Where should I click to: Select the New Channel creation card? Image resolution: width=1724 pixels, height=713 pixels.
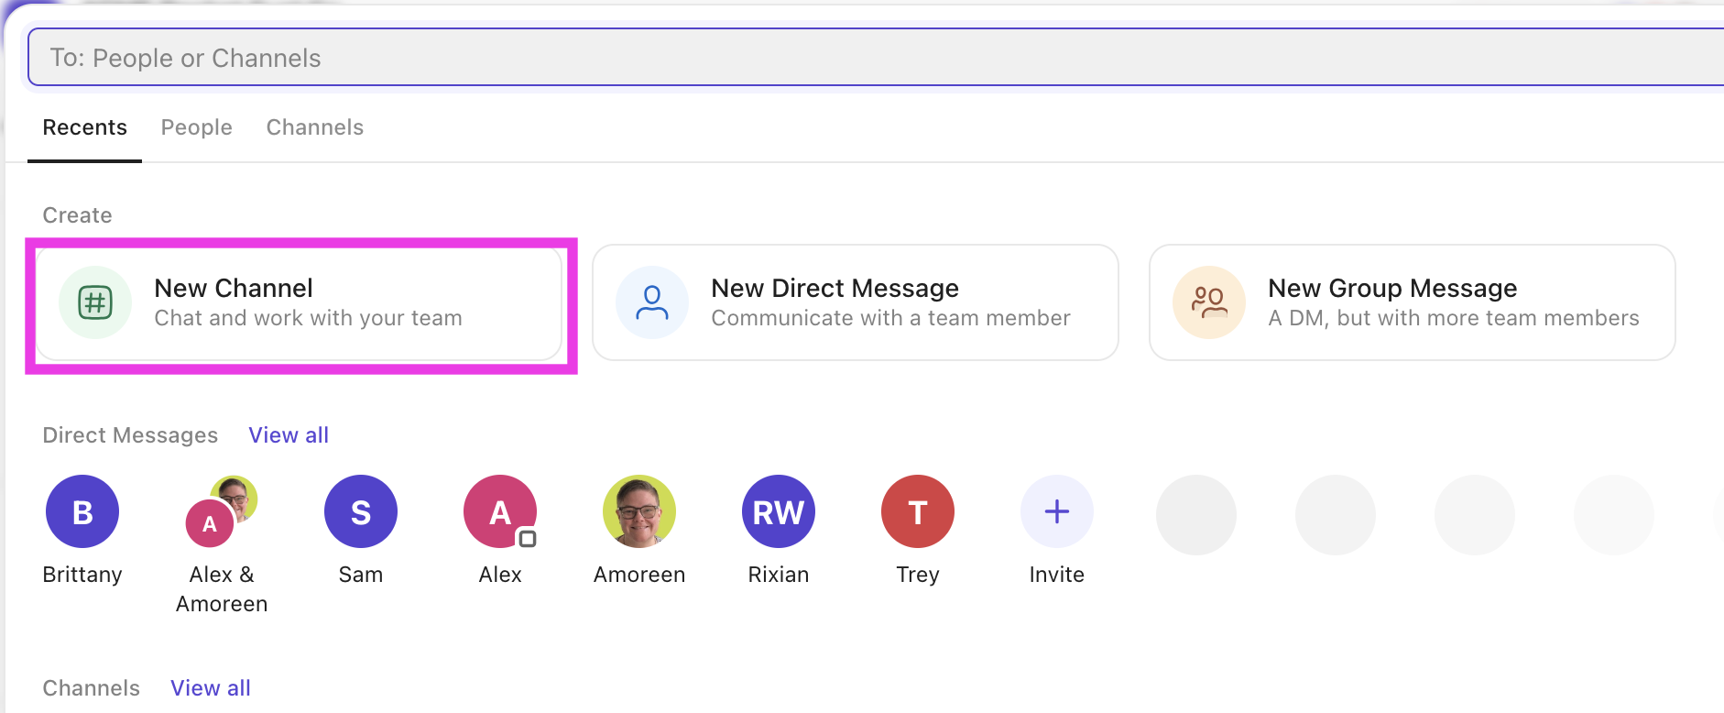tap(302, 302)
